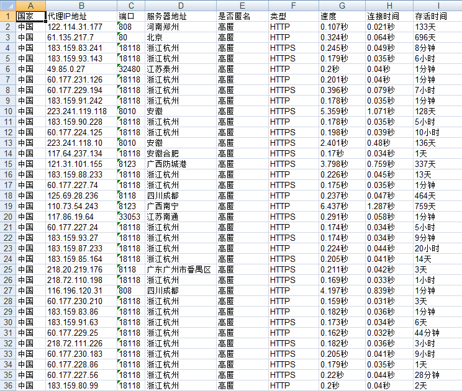Click the 存活时间 header cell
The image size is (462, 391).
click(437, 16)
